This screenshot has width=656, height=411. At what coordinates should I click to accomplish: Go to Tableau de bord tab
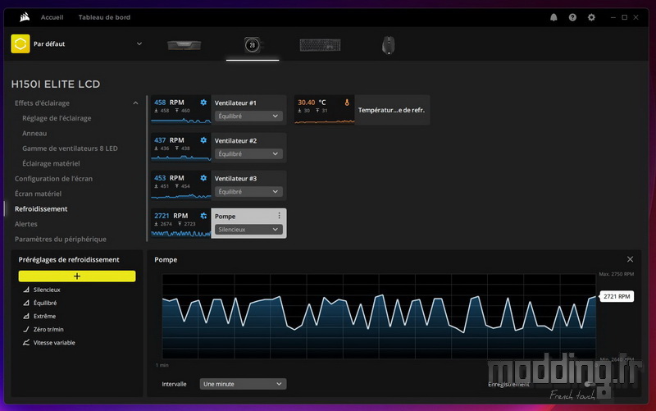104,17
